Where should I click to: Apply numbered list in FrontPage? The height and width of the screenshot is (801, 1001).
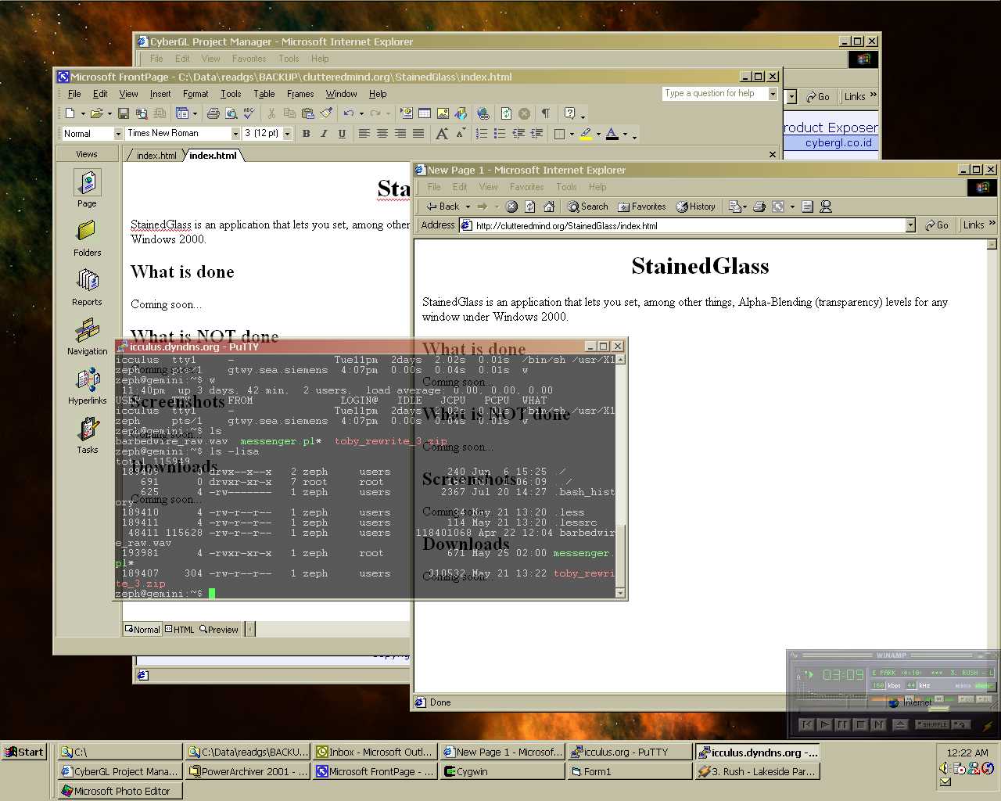[481, 134]
